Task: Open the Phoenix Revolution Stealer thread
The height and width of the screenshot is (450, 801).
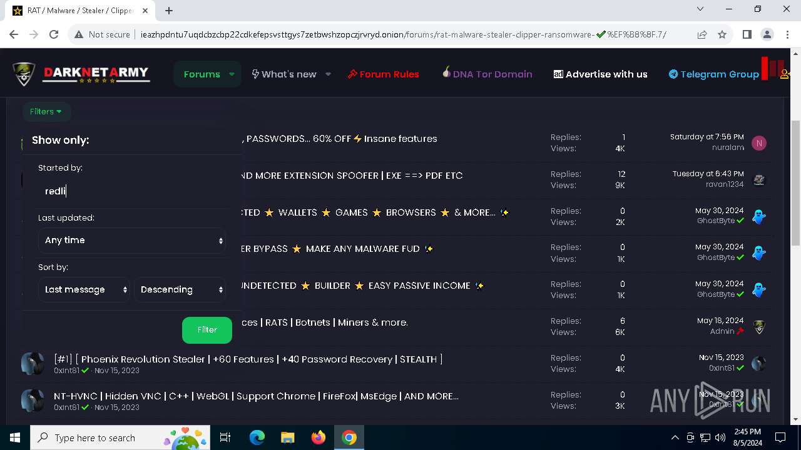Action: tap(248, 359)
